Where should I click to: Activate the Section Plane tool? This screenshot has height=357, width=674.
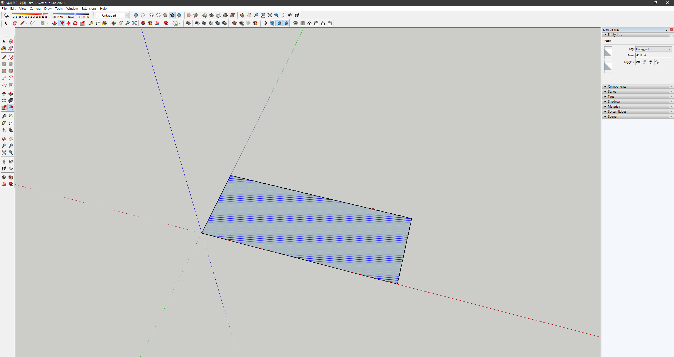tap(11, 168)
